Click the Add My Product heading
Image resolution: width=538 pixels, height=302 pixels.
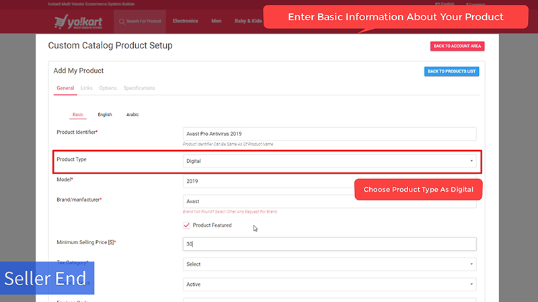point(79,71)
